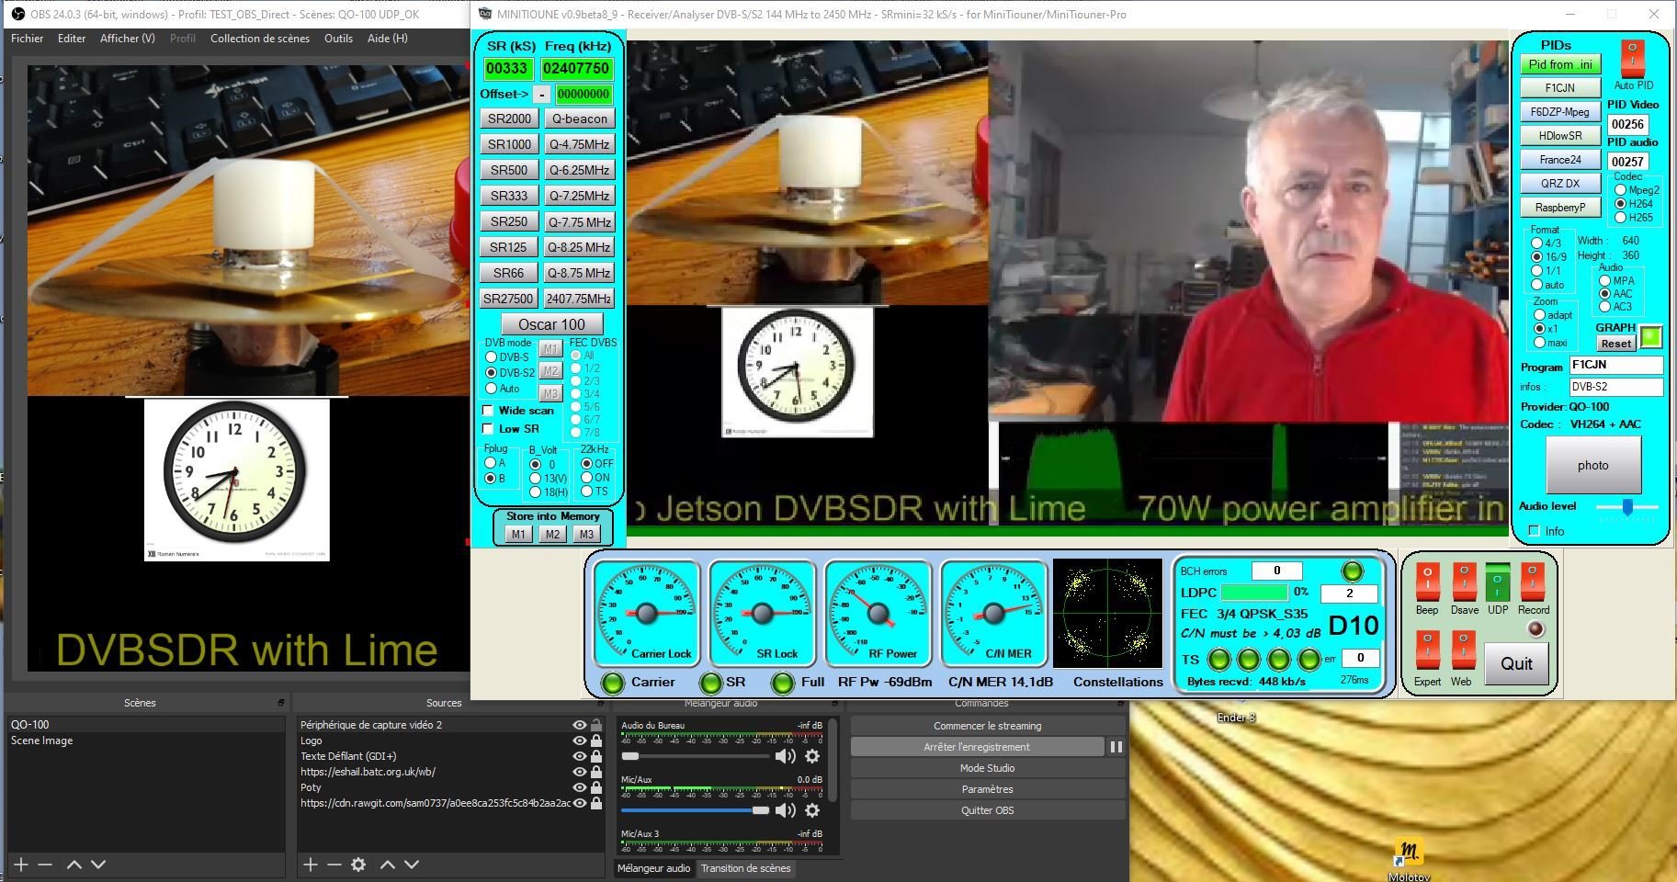Switch to Transition de scènes tab
Viewport: 1677px width, 882px height.
coord(745,868)
